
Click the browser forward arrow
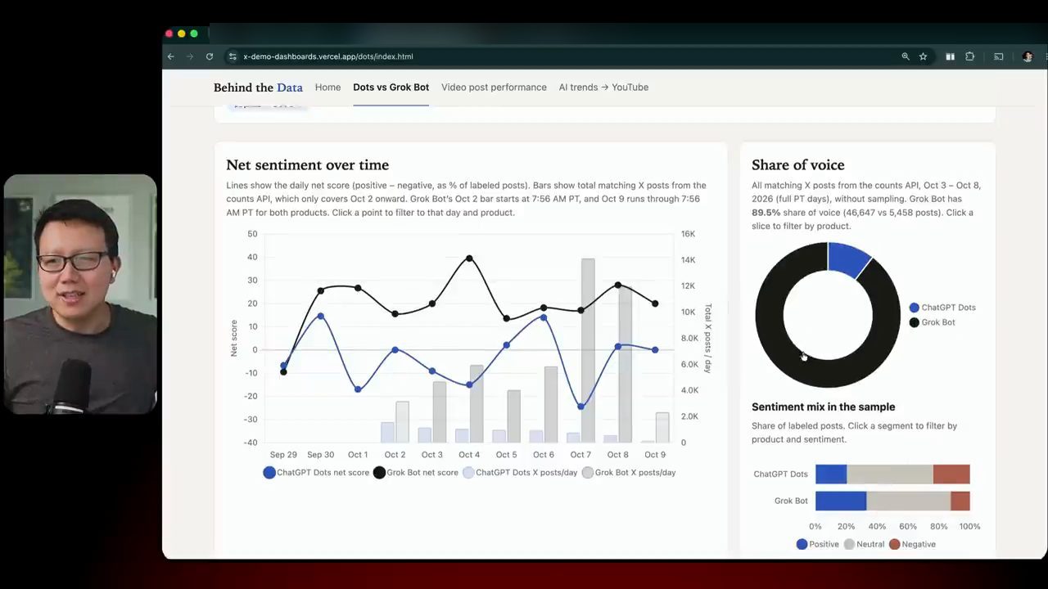(x=190, y=56)
